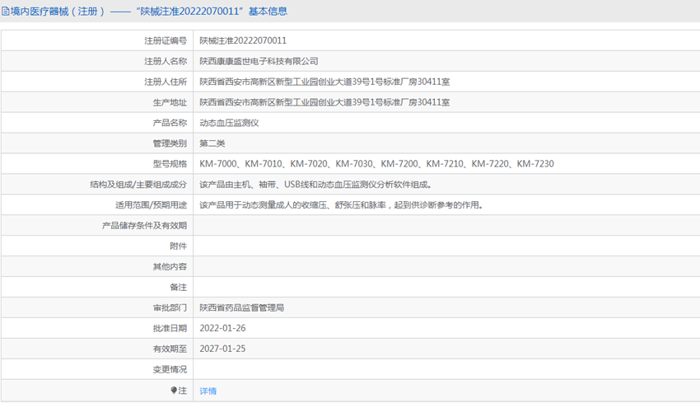Click the 注册证编号 label

point(166,40)
